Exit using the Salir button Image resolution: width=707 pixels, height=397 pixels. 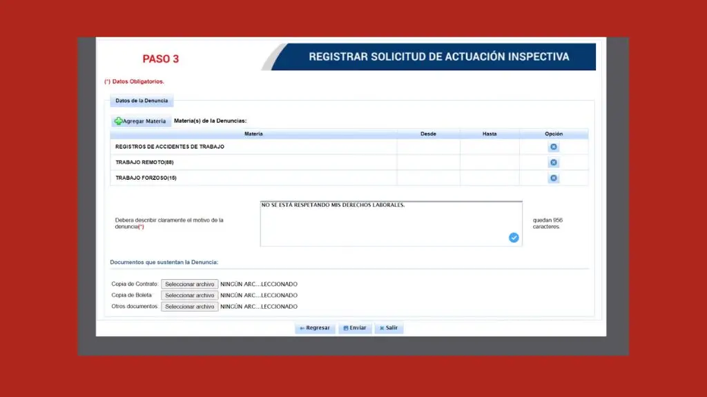click(389, 328)
